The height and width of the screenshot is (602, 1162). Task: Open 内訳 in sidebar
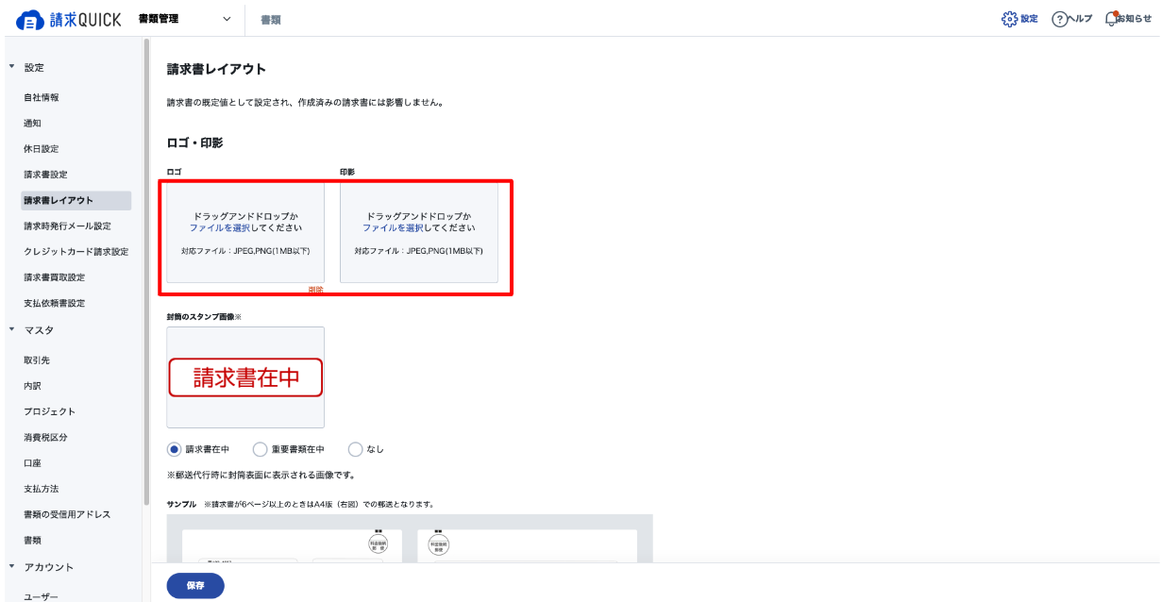32,386
